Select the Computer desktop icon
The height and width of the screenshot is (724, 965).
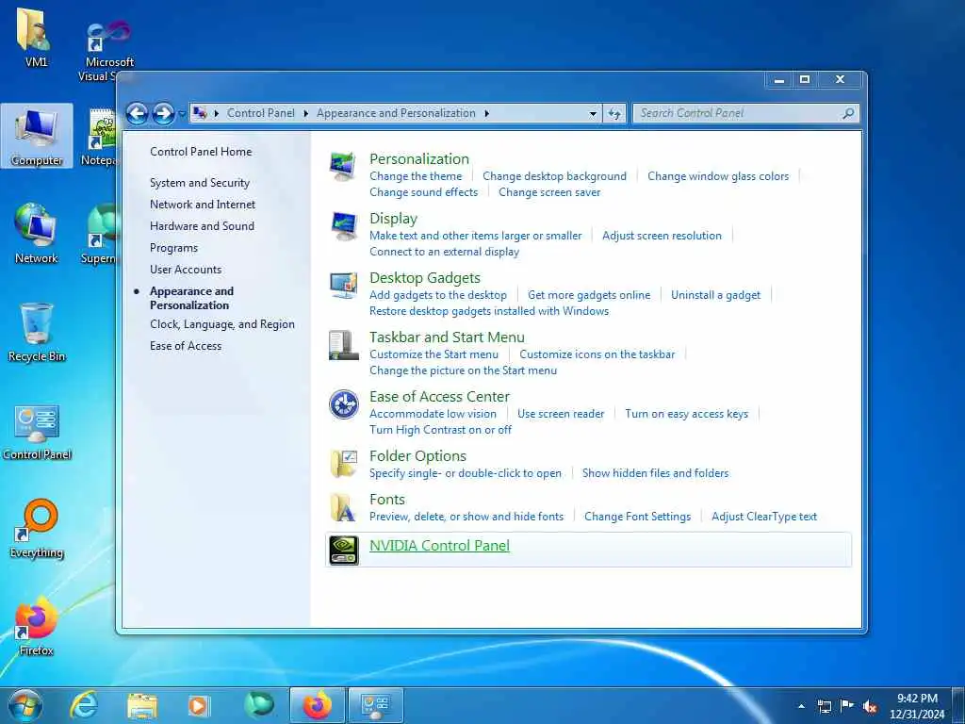[37, 137]
